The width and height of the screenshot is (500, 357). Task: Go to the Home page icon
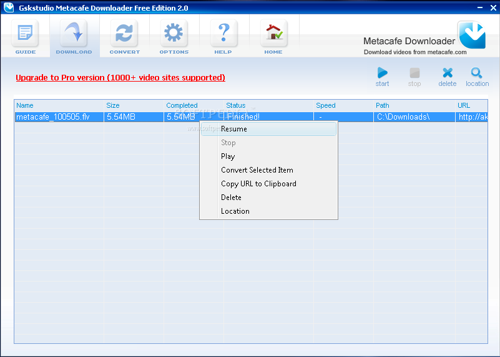[x=273, y=37]
